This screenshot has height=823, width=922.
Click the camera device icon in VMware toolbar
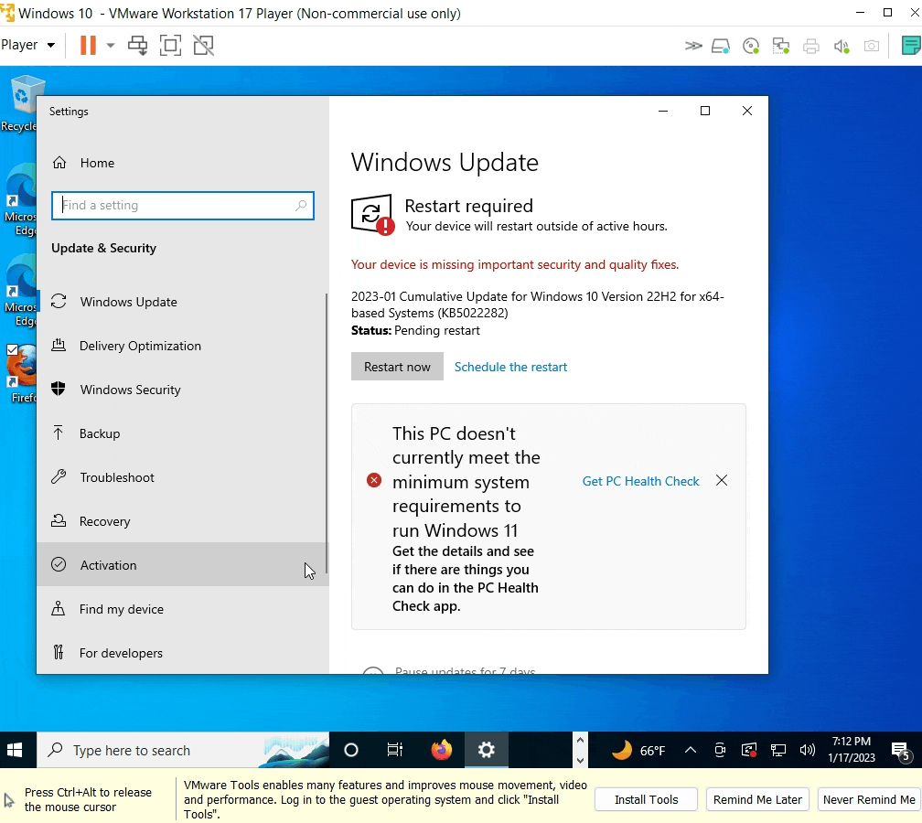point(872,46)
